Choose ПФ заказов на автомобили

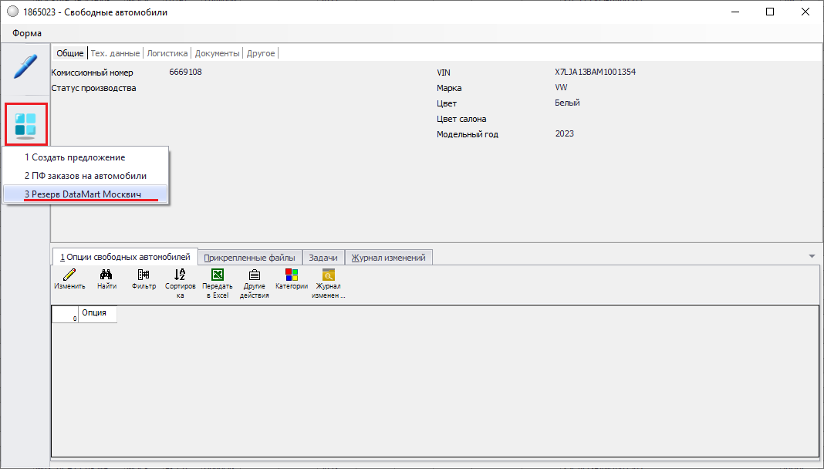(x=86, y=176)
